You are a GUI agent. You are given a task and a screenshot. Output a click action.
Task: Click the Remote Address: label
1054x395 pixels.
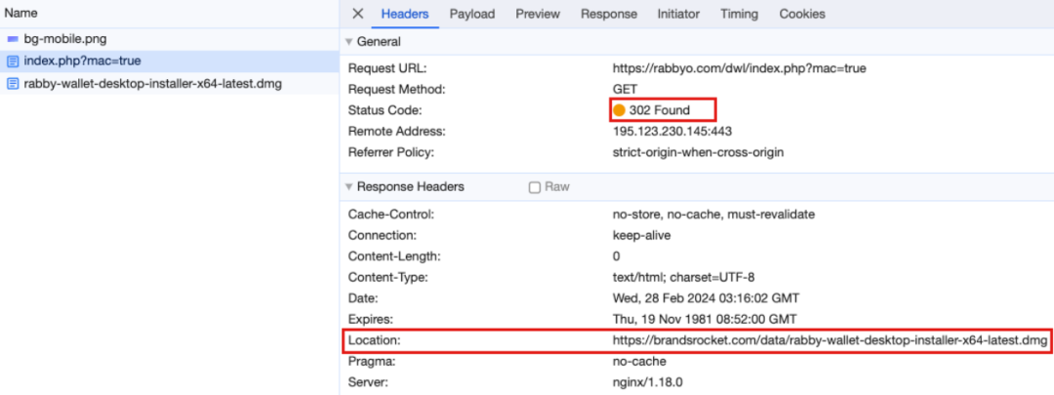[396, 131]
